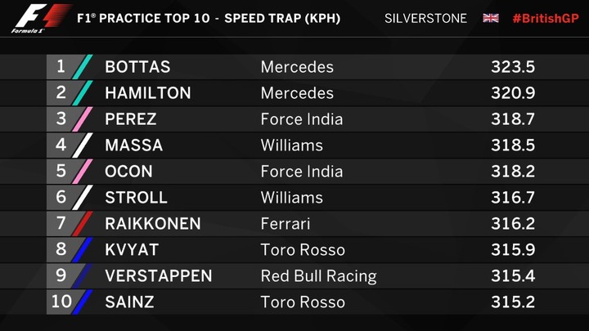Click the 323.5 top speed value

tap(513, 67)
